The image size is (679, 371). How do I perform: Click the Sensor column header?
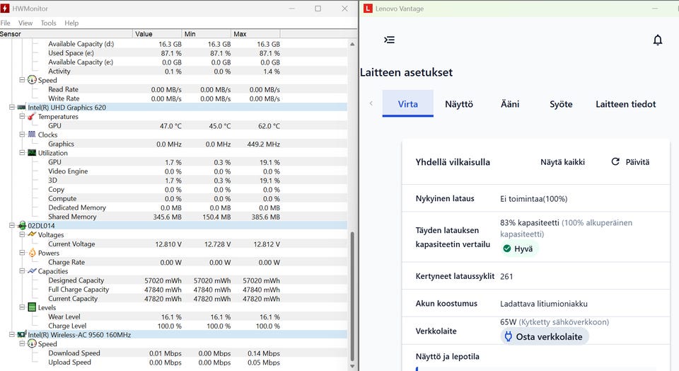point(66,34)
